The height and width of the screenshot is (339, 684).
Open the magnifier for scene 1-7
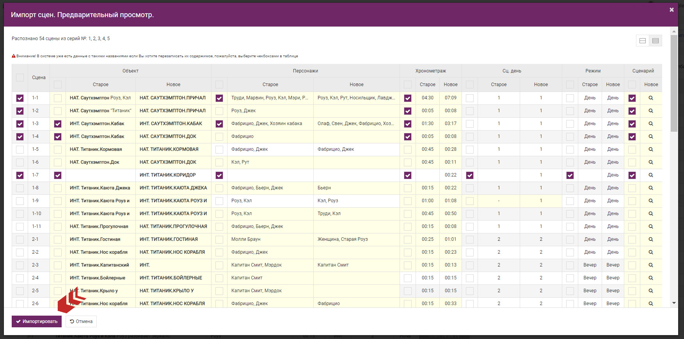coord(651,175)
